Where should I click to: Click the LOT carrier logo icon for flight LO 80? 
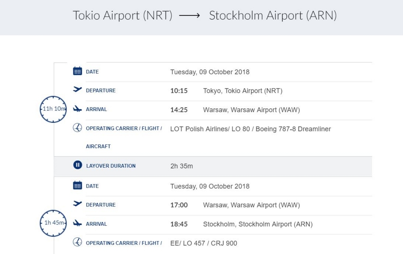[78, 128]
